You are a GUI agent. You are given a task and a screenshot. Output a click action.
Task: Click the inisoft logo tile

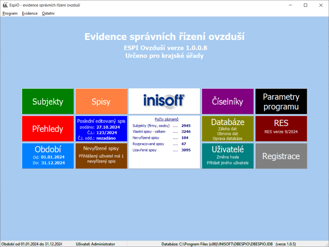[x=164, y=101]
